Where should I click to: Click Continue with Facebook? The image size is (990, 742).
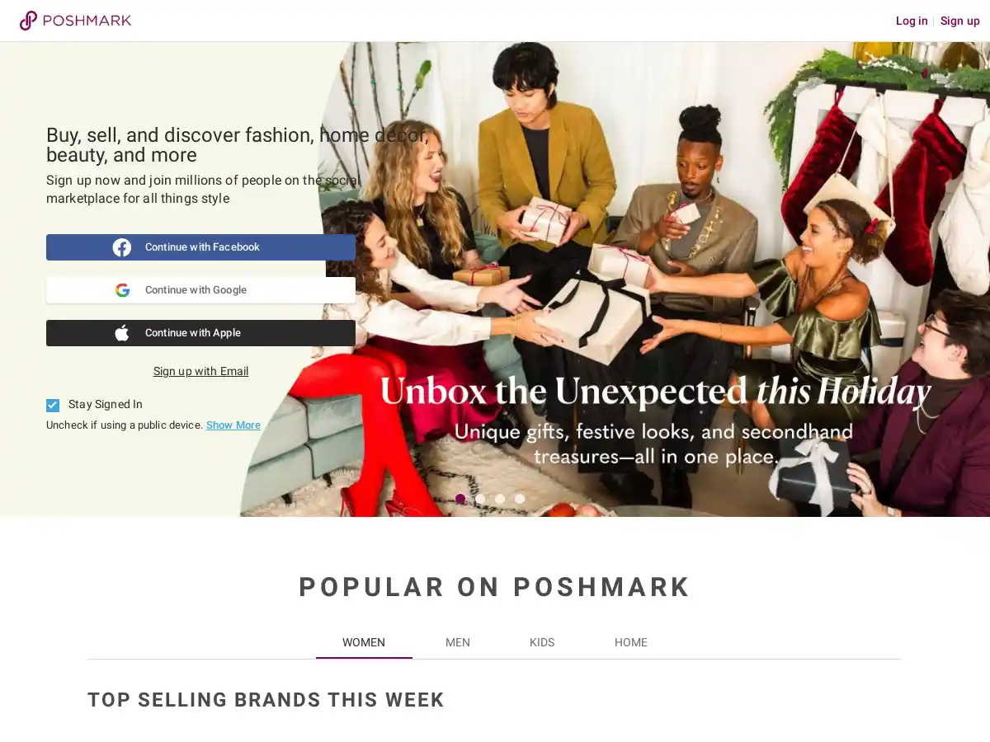pos(200,247)
